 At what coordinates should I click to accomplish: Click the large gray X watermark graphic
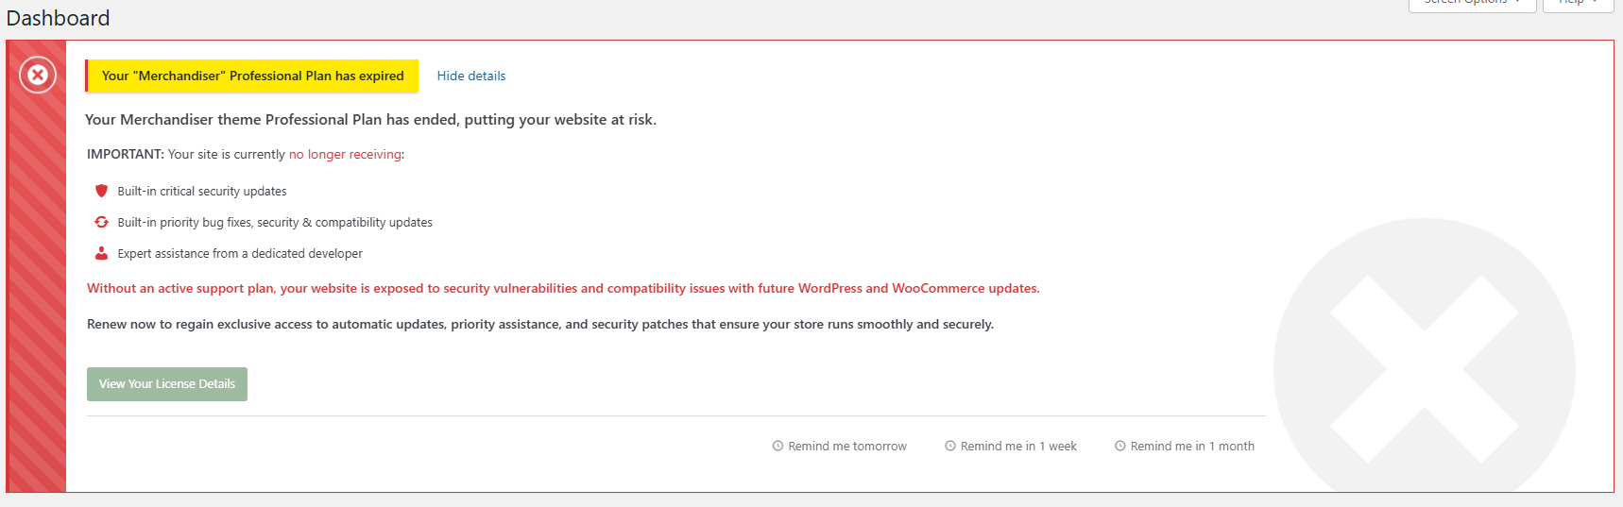tap(1424, 368)
